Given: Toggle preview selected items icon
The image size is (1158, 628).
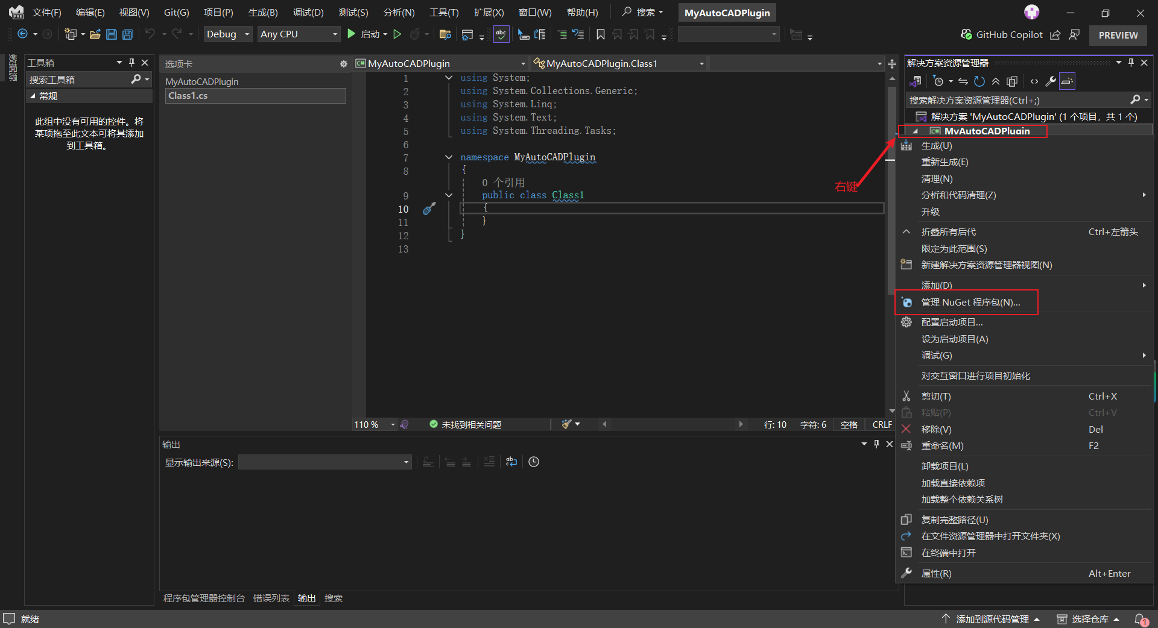Looking at the screenshot, I should point(1067,81).
